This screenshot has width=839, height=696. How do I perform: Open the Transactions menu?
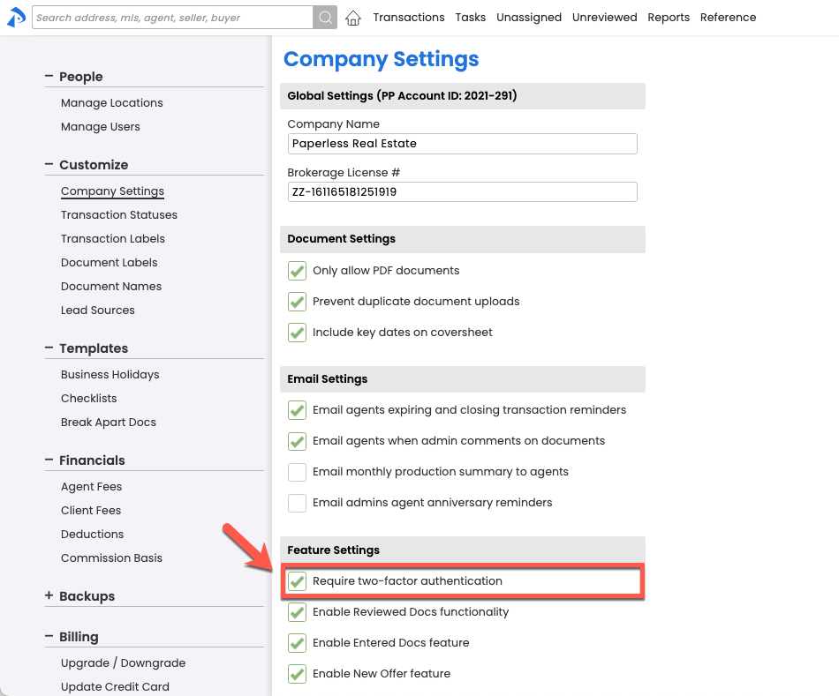coord(408,18)
